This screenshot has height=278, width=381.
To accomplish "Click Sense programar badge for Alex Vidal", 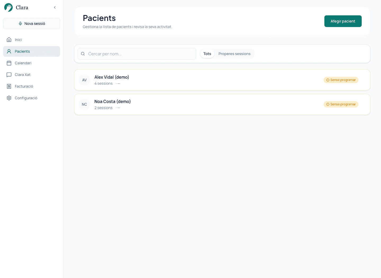I will (341, 80).
